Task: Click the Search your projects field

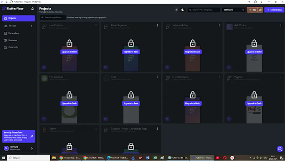Action: click(204, 10)
